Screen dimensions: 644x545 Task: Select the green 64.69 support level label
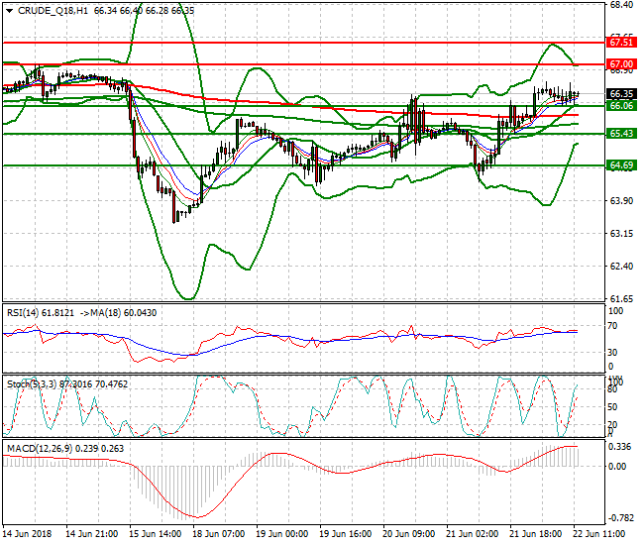[621, 165]
